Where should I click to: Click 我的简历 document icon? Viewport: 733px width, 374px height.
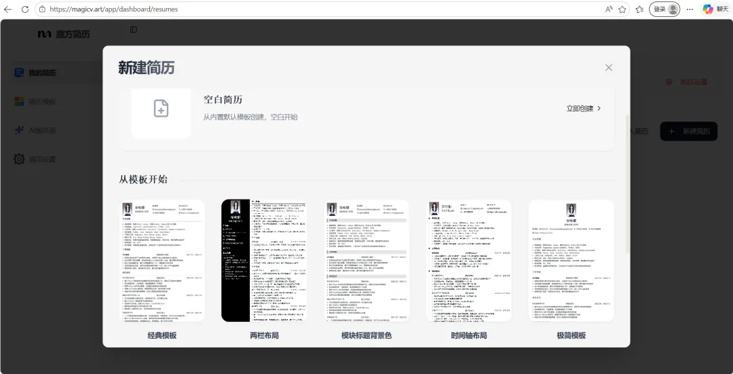(19, 73)
